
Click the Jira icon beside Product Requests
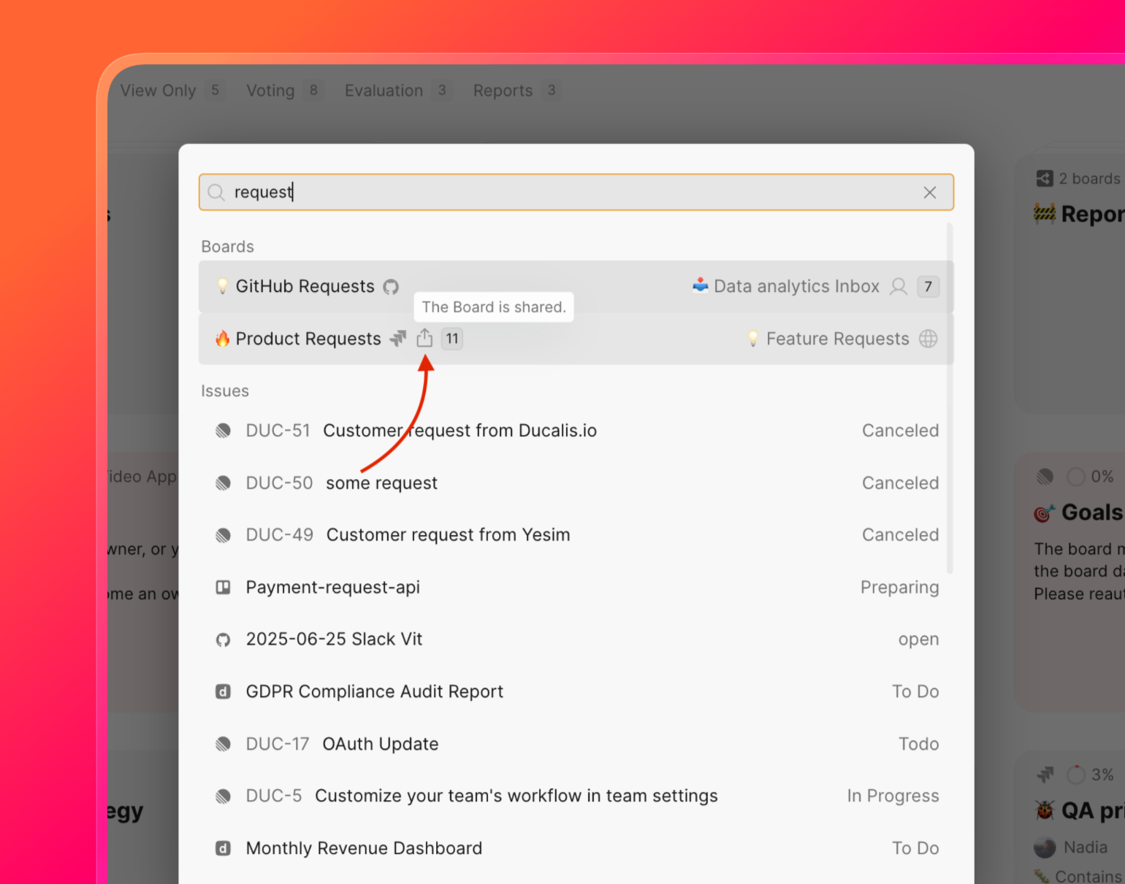[397, 339]
